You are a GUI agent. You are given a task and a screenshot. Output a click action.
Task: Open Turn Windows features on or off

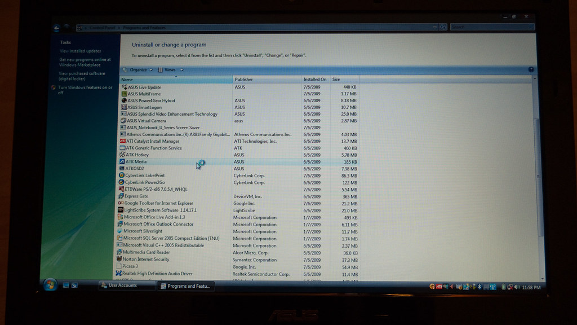tap(85, 90)
